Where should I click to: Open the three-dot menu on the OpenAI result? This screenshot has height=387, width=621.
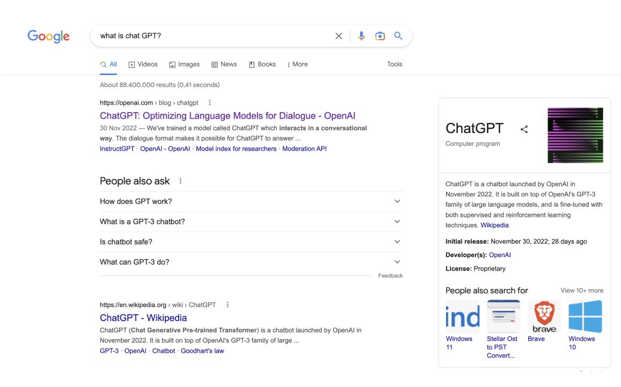209,102
